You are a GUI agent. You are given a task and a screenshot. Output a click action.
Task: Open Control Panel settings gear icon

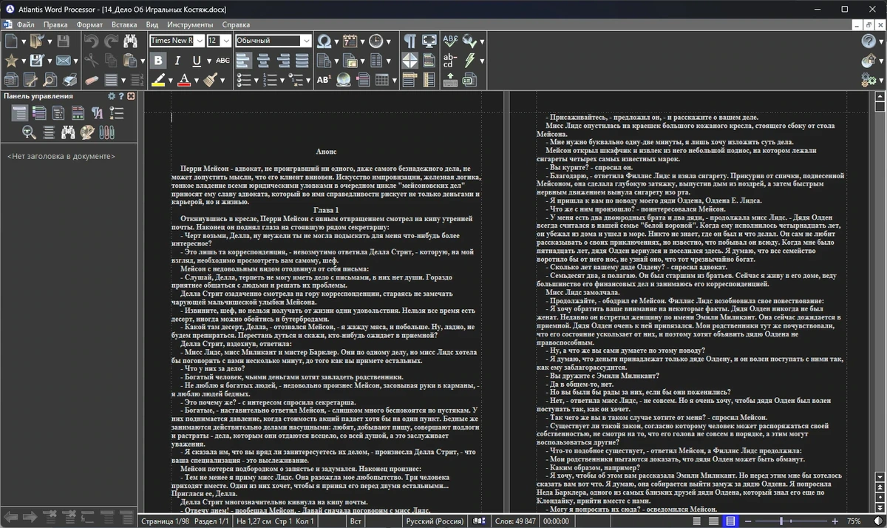tap(112, 96)
